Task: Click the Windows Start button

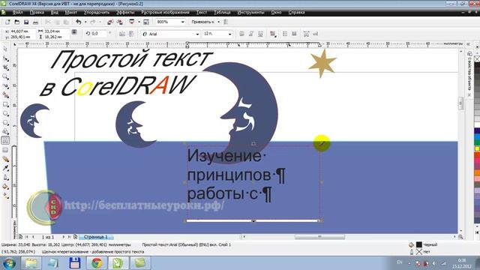Action: (x=9, y=263)
